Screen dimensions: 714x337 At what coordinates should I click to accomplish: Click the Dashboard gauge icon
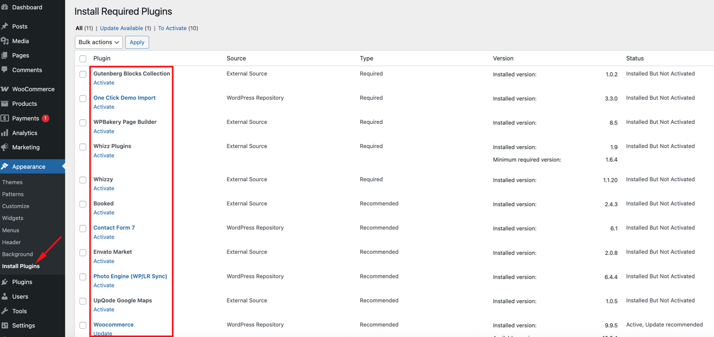[5, 7]
